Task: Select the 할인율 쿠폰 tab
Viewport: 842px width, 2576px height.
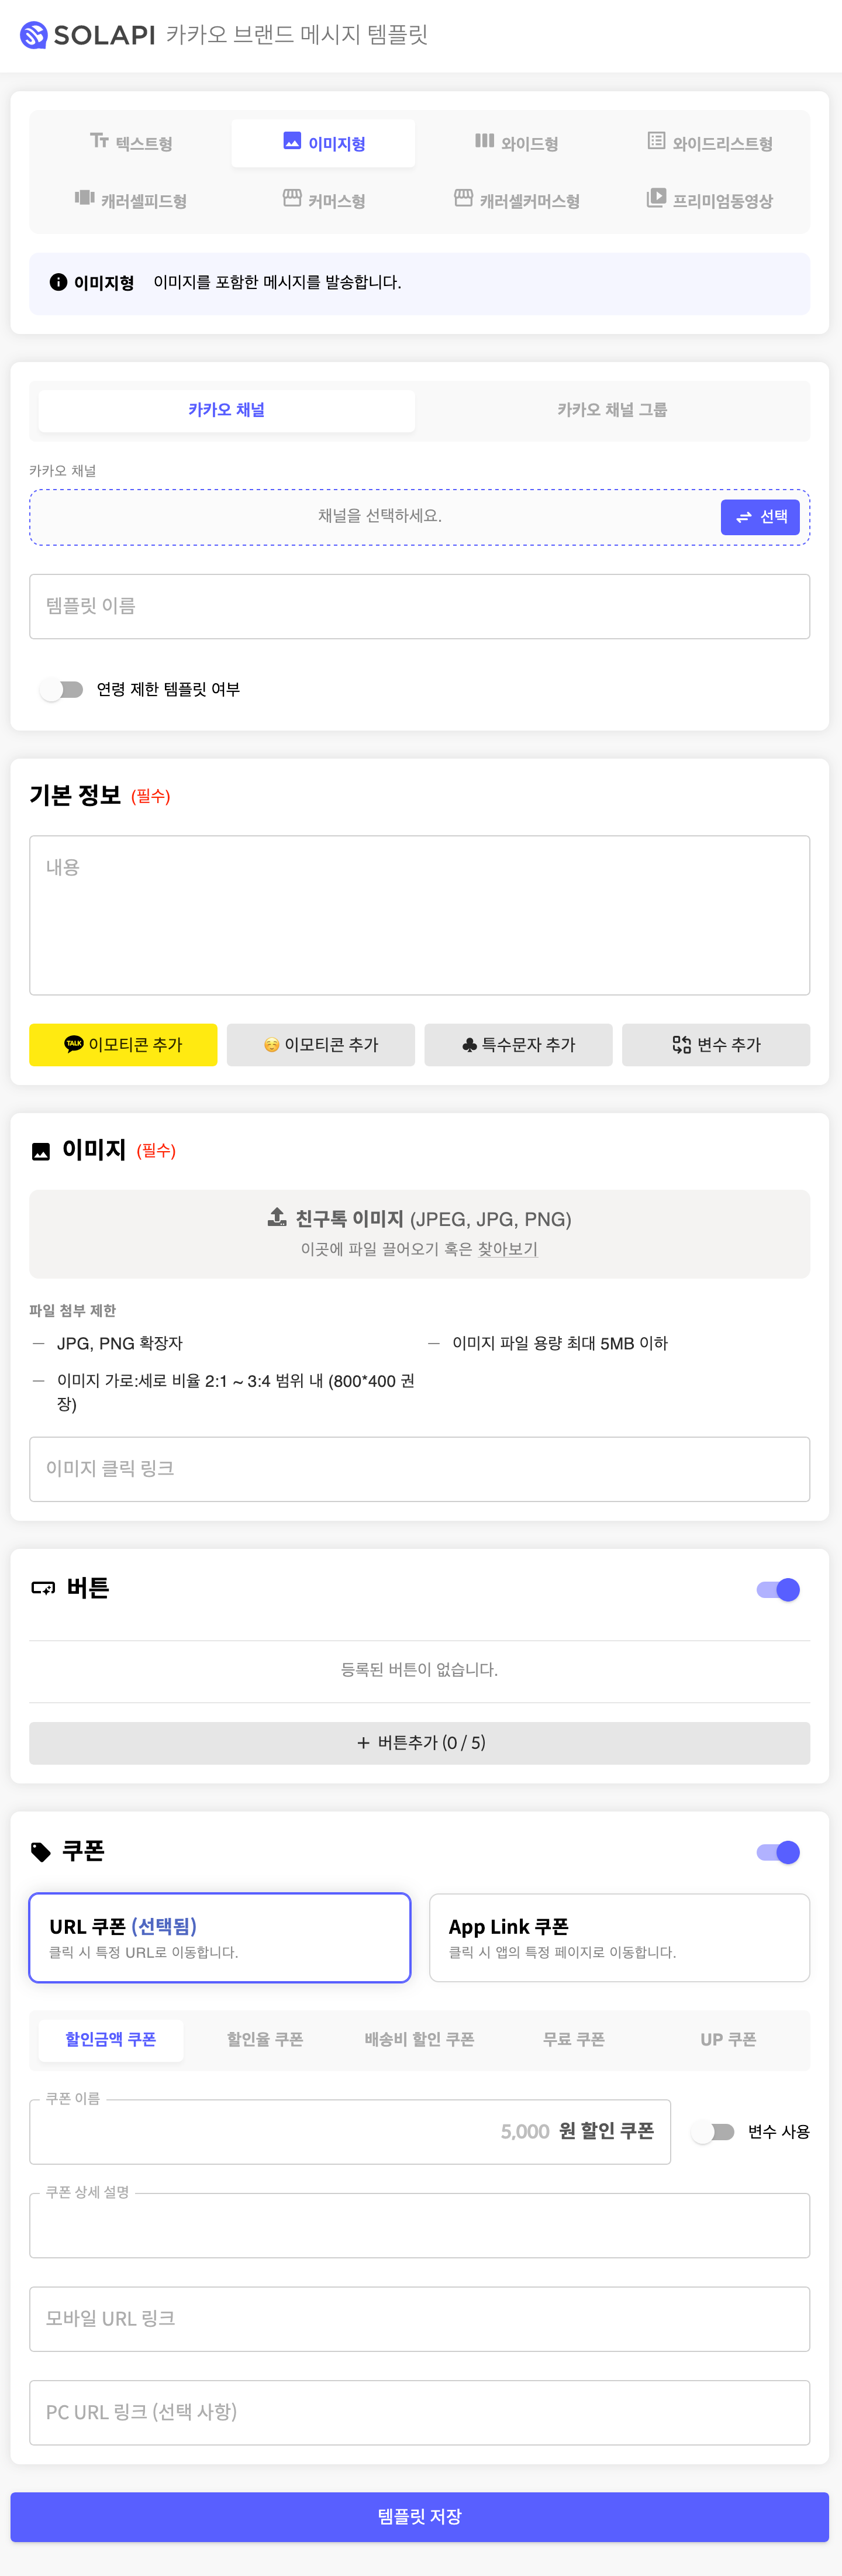Action: (x=265, y=2040)
